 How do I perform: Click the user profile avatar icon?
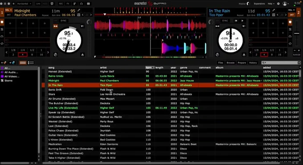[285, 4]
